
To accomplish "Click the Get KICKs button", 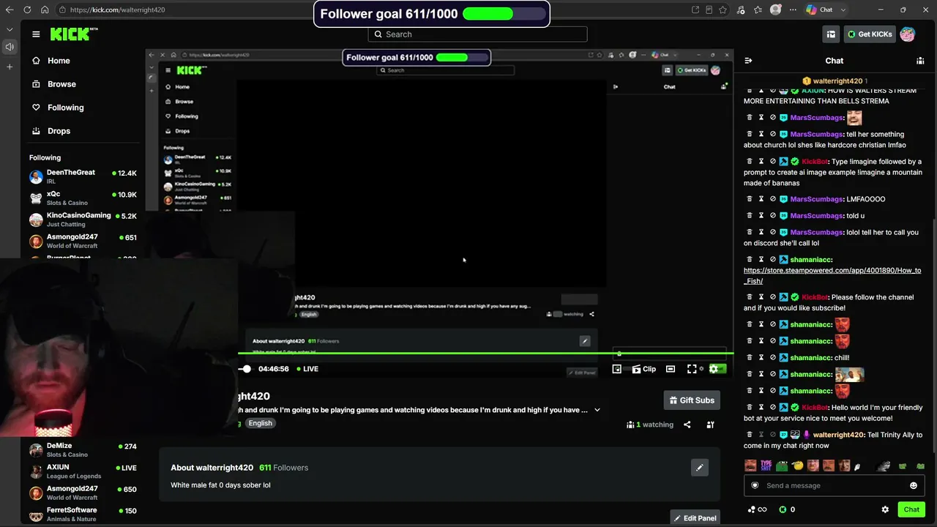I will point(869,34).
